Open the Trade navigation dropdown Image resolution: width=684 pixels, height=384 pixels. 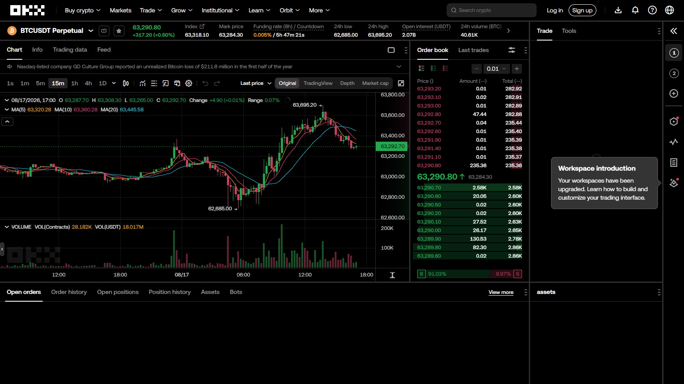[x=151, y=10]
